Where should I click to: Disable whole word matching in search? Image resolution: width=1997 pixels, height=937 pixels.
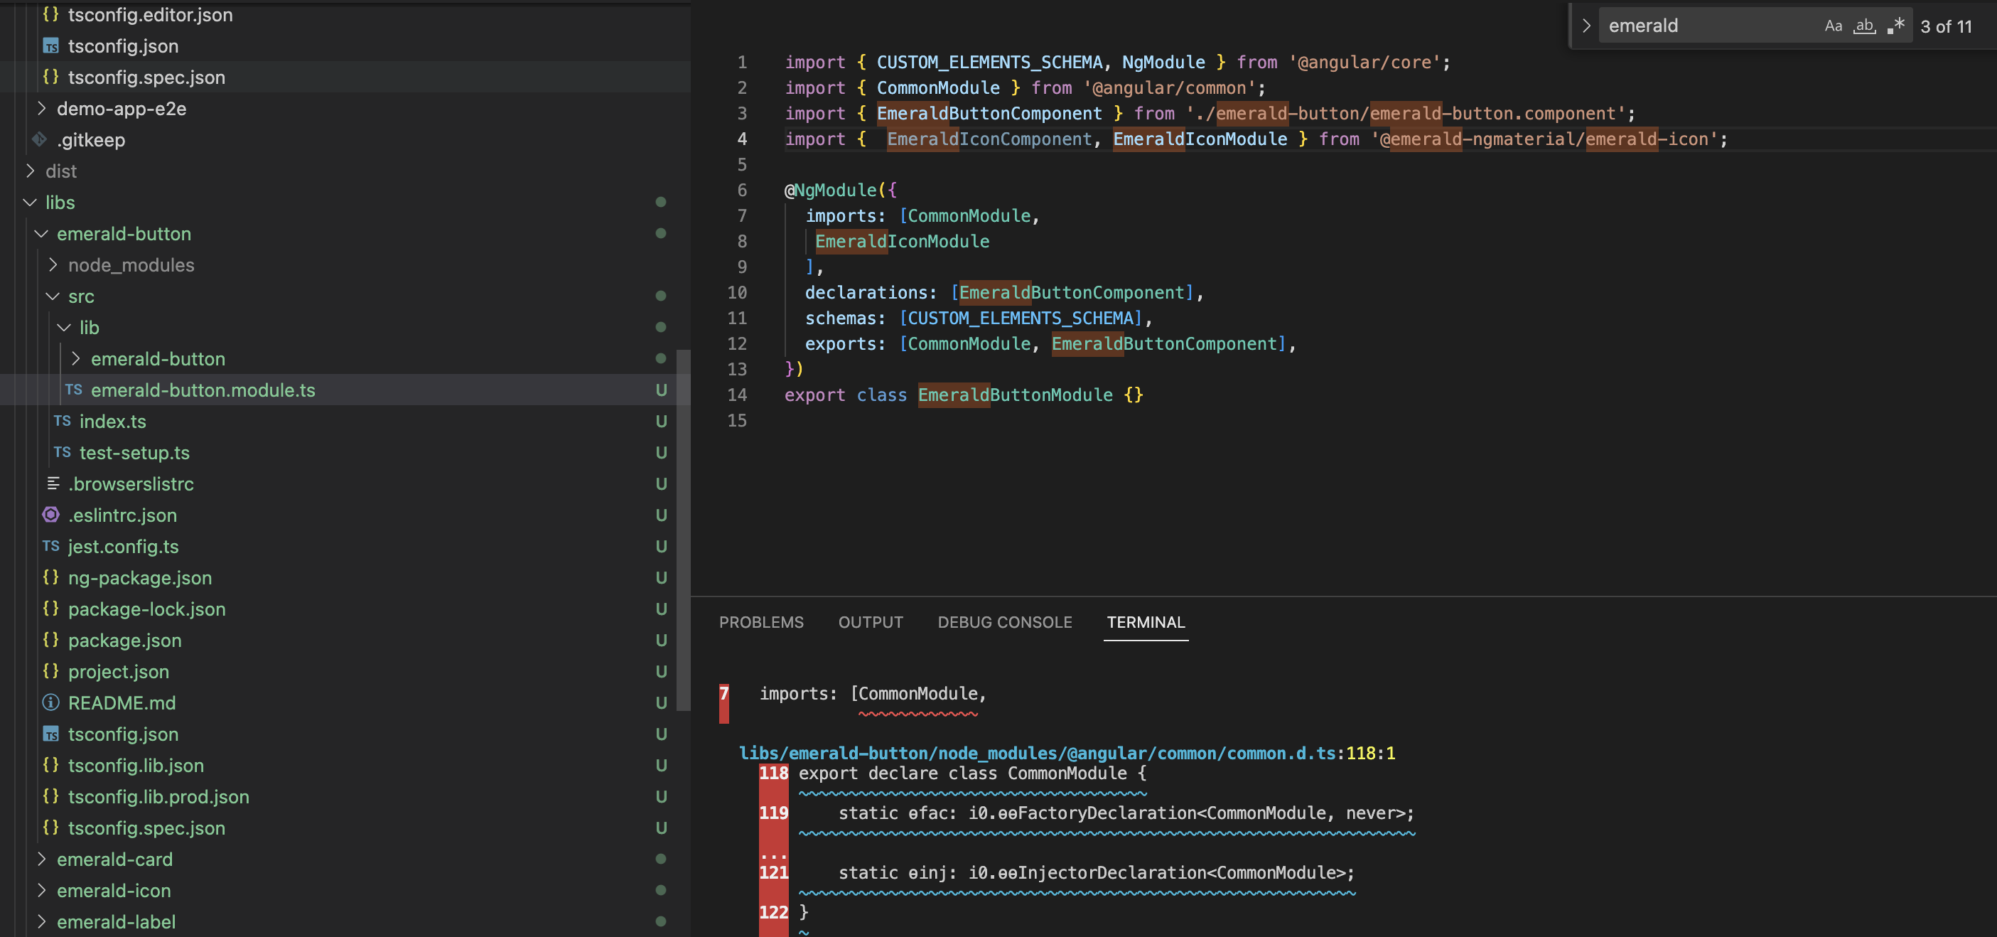(x=1864, y=26)
